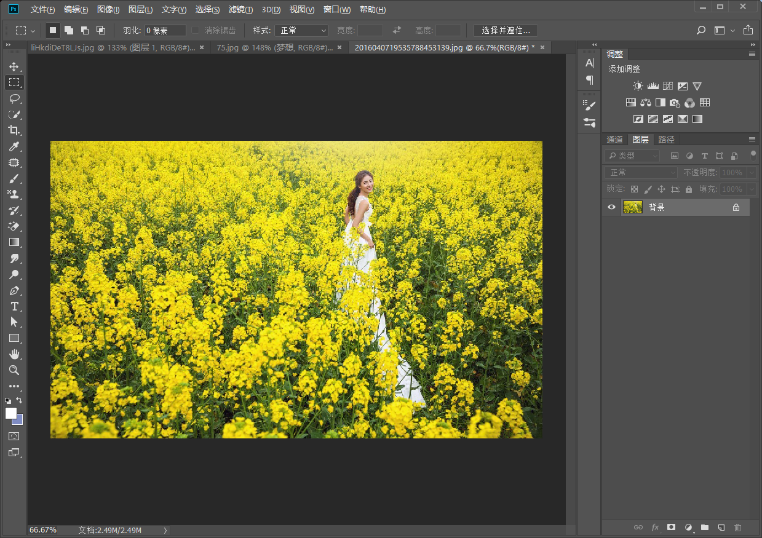Select the Zoom tool
The width and height of the screenshot is (762, 538).
tap(14, 370)
